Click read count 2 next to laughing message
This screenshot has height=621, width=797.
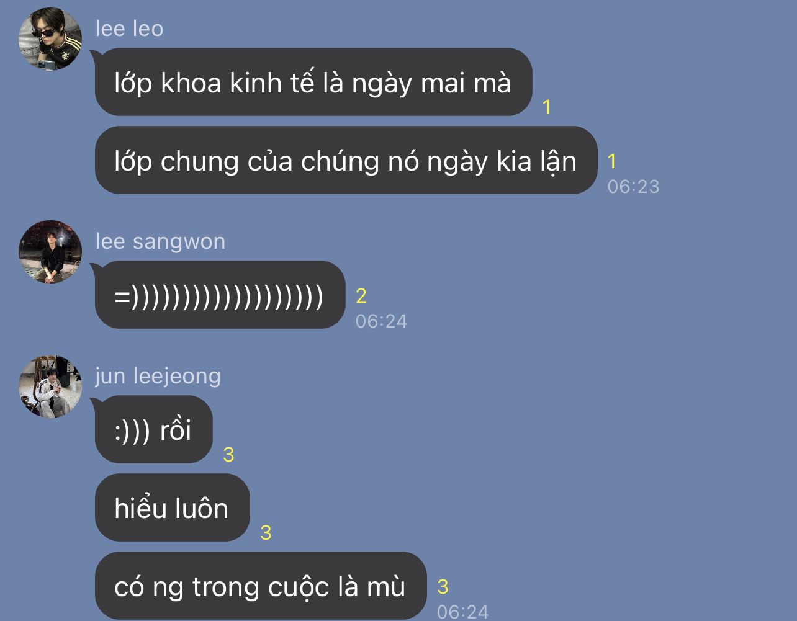click(x=361, y=296)
